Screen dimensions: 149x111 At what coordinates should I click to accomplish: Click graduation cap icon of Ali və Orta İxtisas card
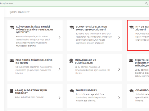tap(12, 27)
